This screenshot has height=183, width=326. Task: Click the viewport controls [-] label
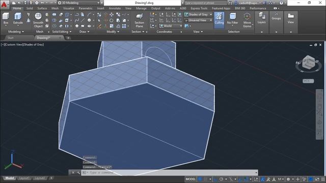(2, 44)
